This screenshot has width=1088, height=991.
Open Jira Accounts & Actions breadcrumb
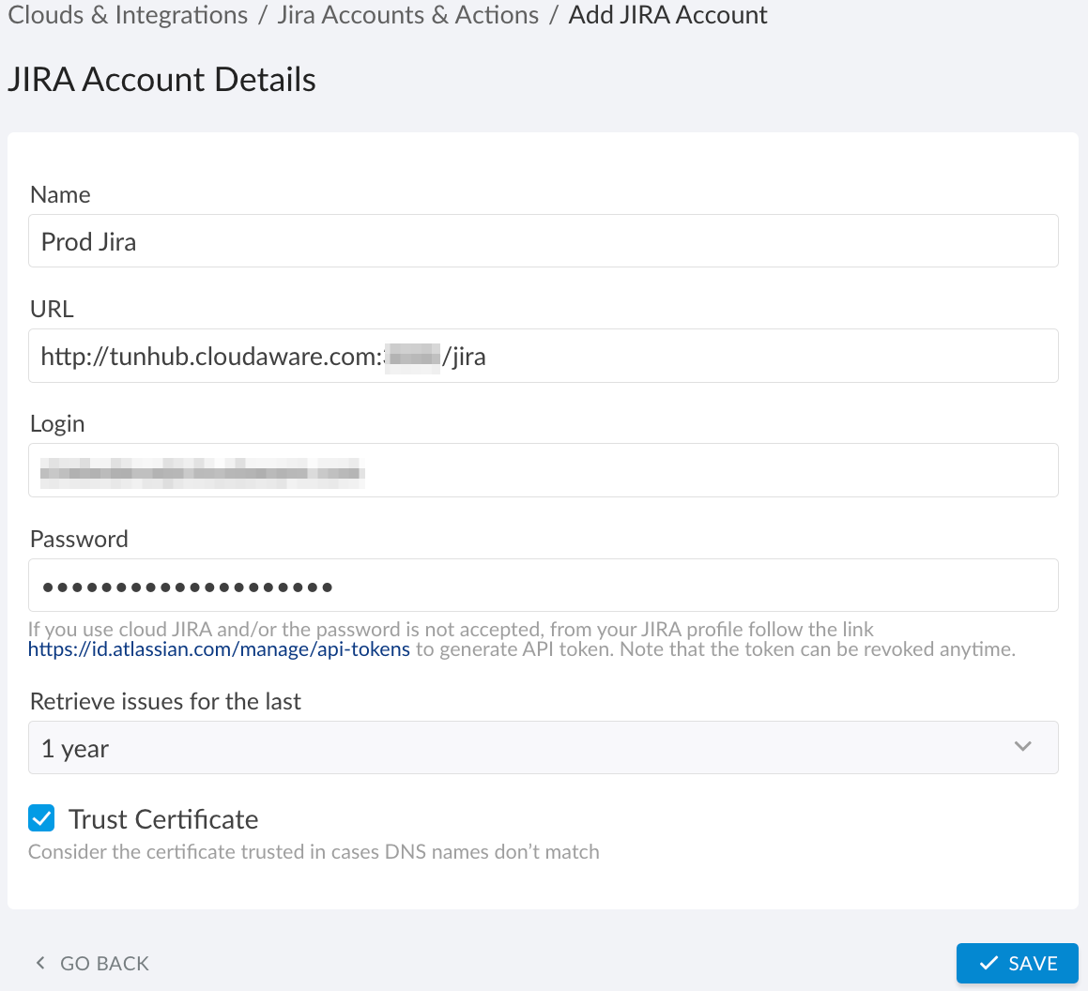pyautogui.click(x=406, y=15)
